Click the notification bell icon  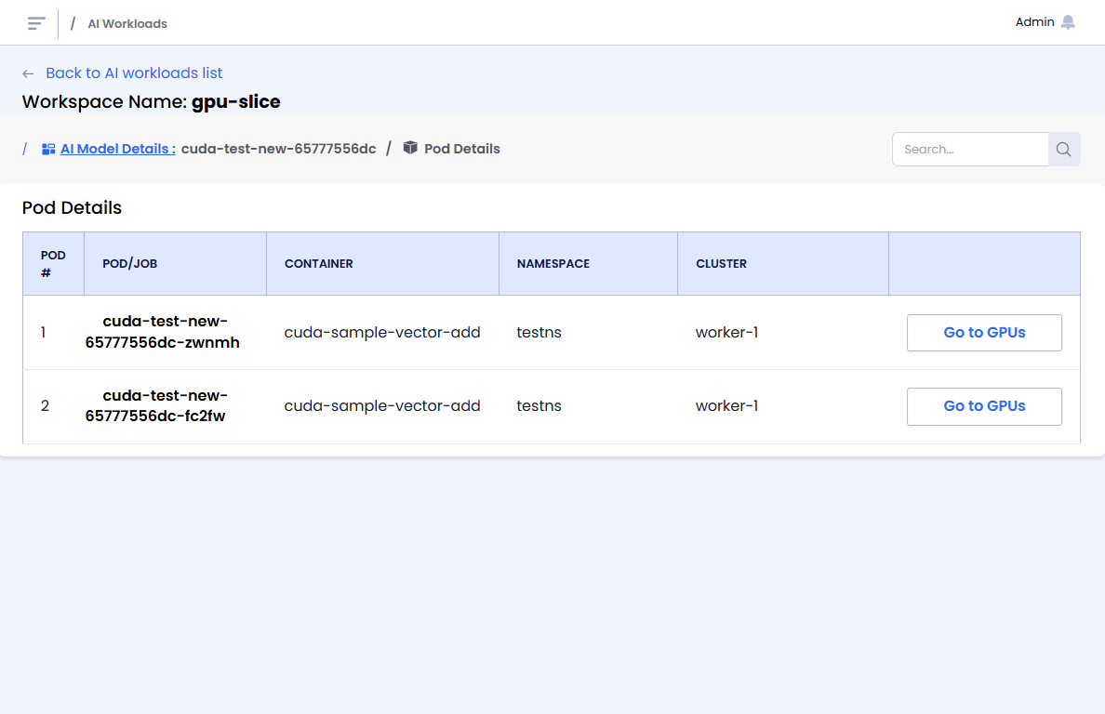[1068, 22]
